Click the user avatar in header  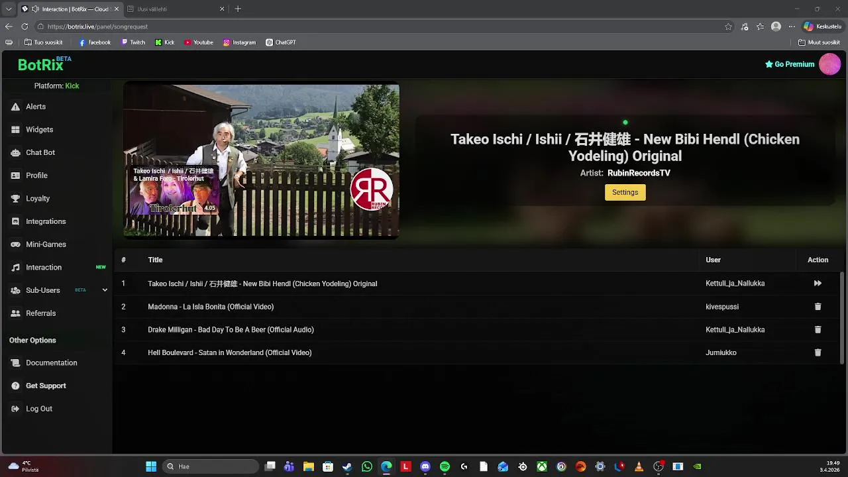[x=829, y=64]
